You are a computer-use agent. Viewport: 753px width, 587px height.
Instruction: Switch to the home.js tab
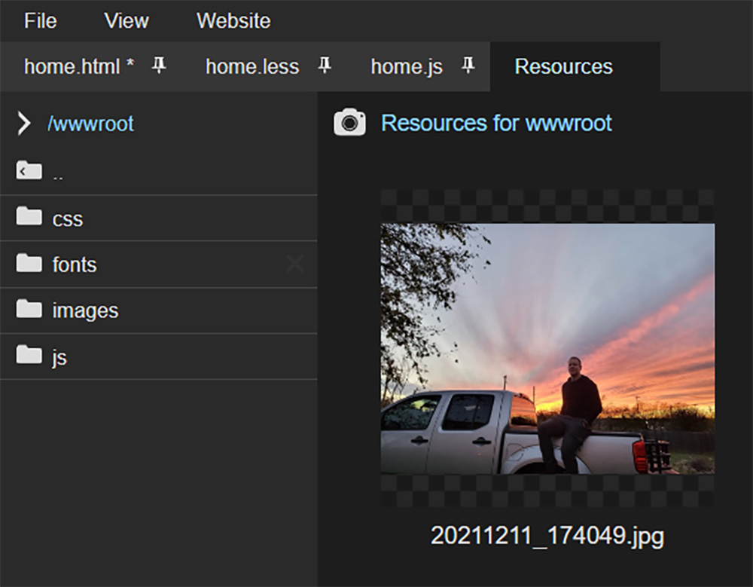(x=406, y=66)
